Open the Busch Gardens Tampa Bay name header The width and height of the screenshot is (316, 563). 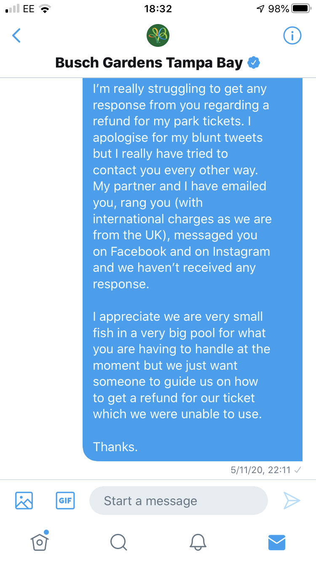149,63
